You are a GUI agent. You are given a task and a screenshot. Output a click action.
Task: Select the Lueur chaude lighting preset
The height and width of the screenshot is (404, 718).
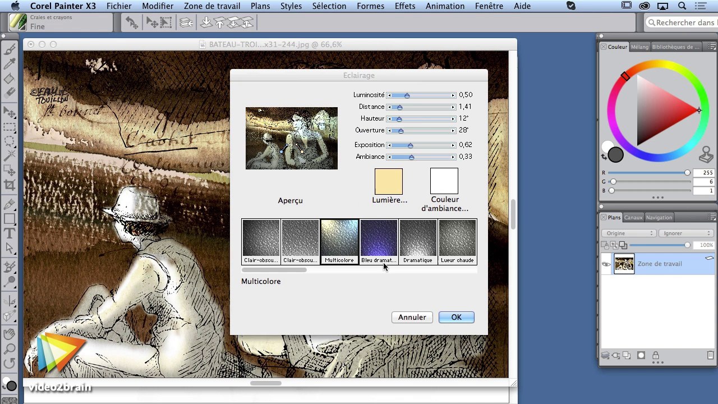pyautogui.click(x=457, y=242)
